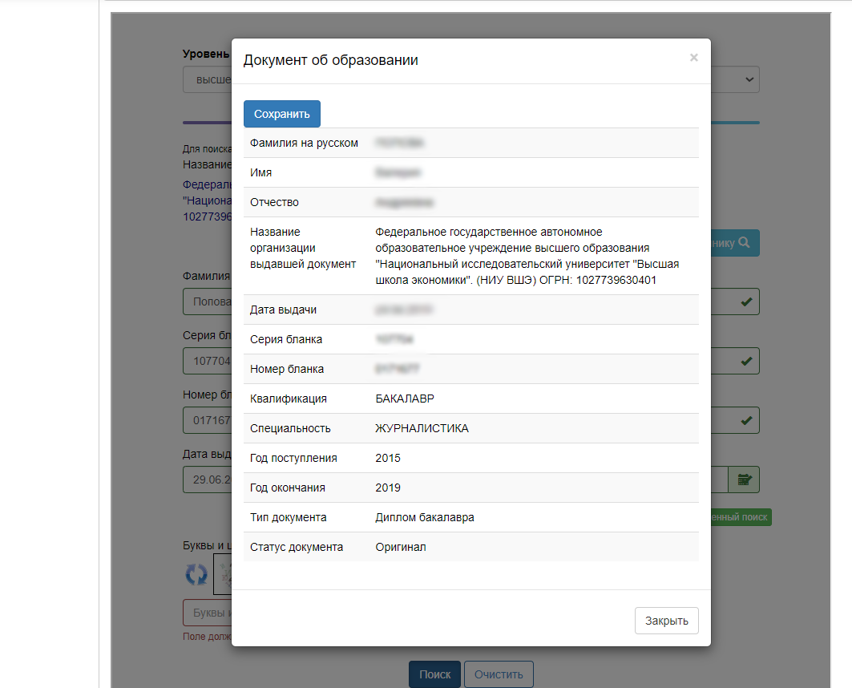The width and height of the screenshot is (852, 688).
Task: Click the magnifier search icon button
Action: tap(735, 242)
